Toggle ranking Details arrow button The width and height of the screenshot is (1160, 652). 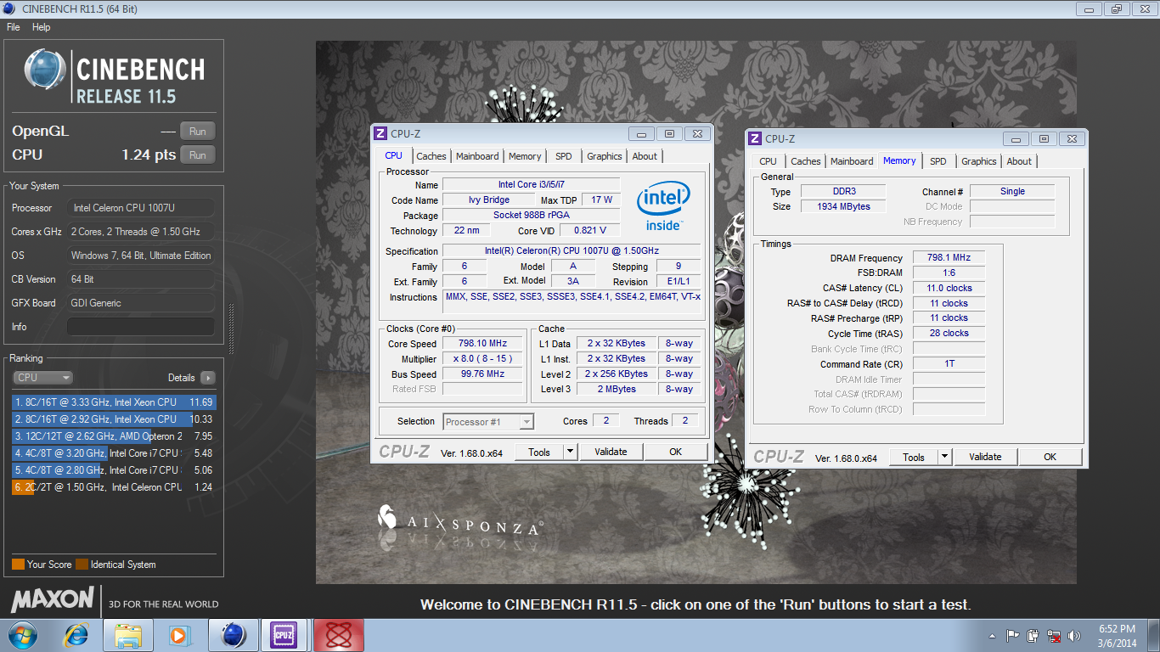tap(207, 378)
